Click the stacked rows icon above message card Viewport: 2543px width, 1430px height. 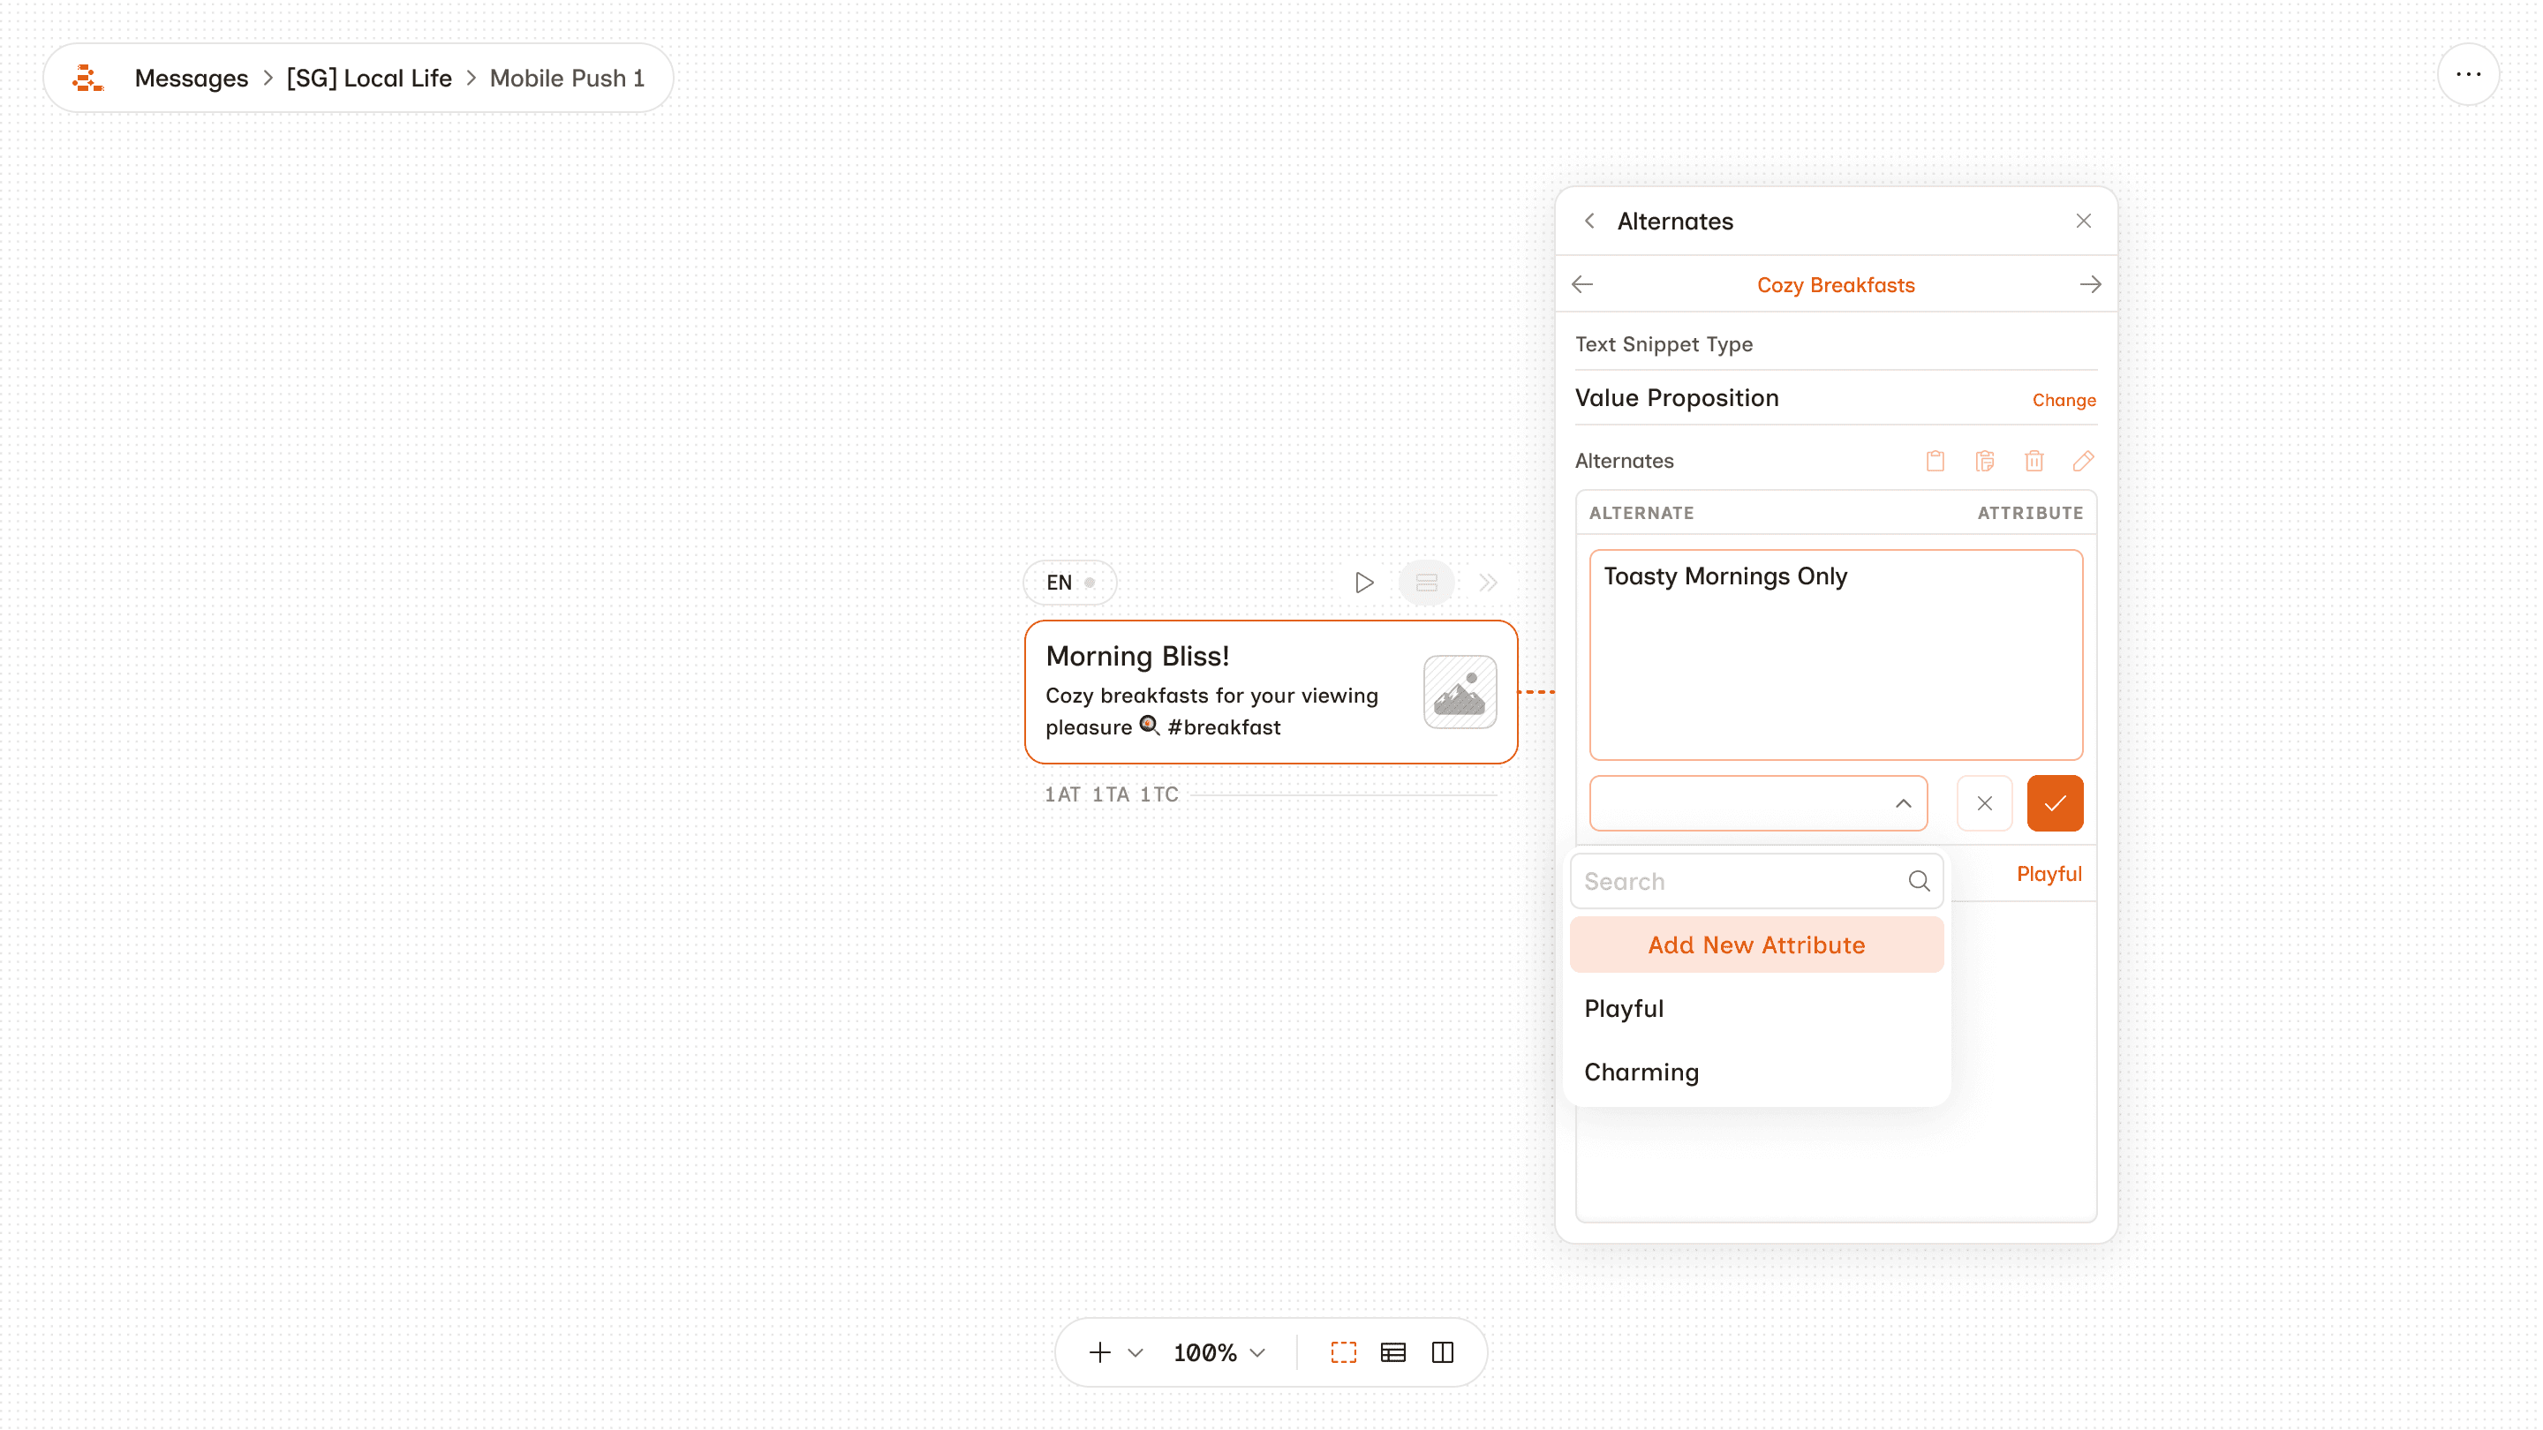click(x=1427, y=583)
